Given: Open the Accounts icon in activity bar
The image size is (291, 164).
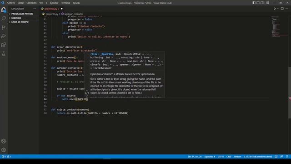Looking at the screenshot, I should (x=4, y=141).
